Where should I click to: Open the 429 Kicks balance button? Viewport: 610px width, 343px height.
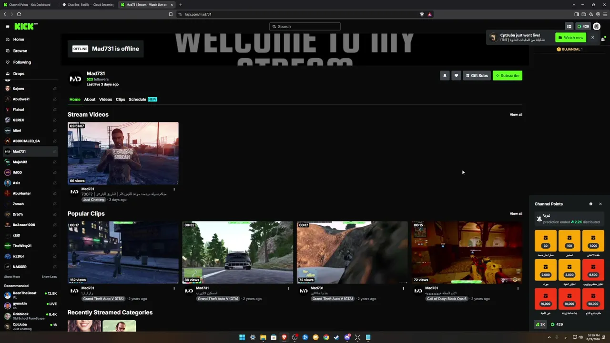[583, 26]
